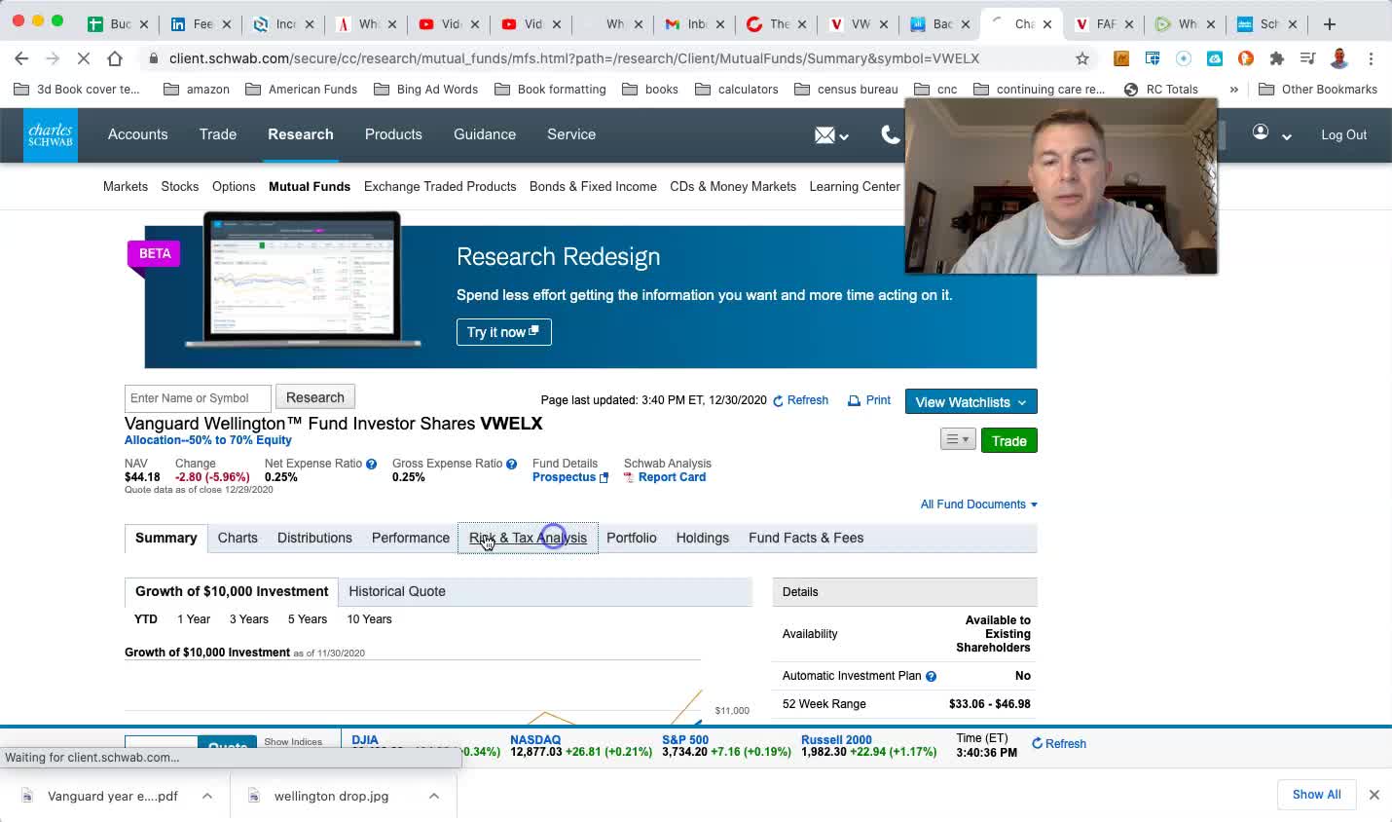Screen dimensions: 1392x822
Task: Select the 10 Years chart range
Action: [x=369, y=619]
